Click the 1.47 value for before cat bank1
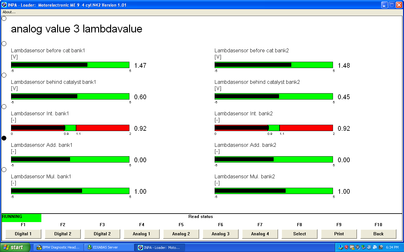 140,66
